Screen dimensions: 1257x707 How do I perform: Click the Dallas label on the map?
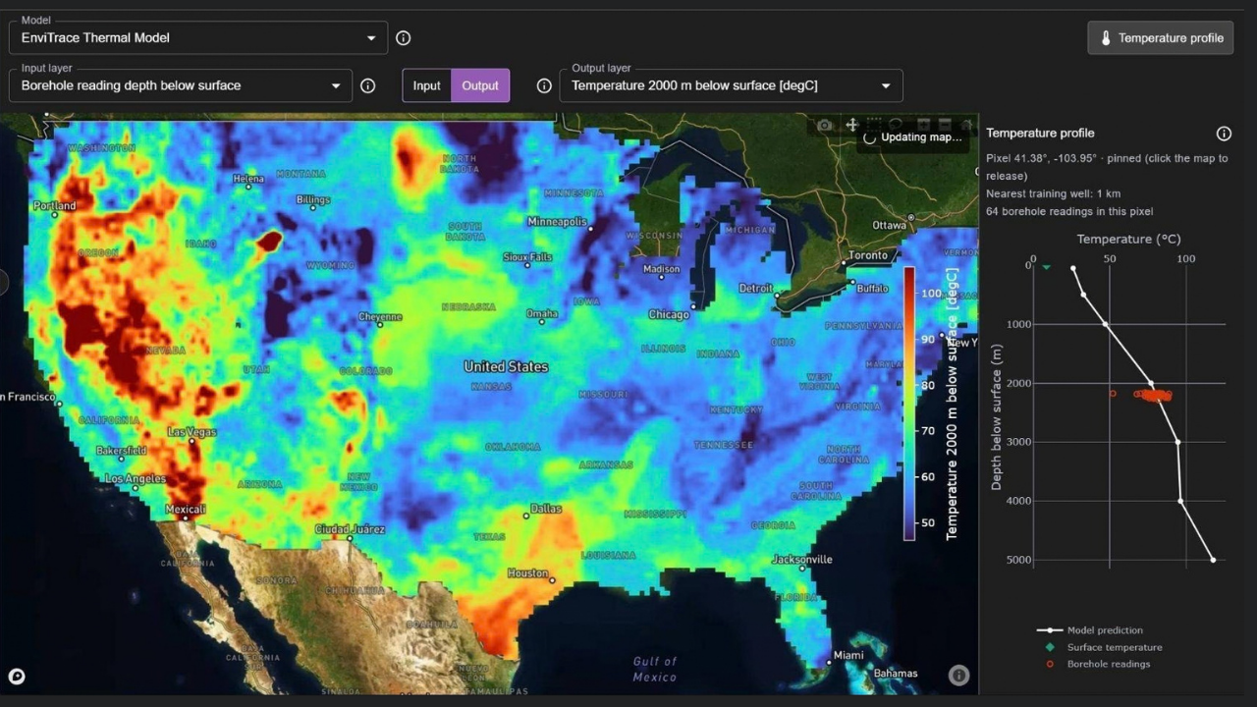click(x=546, y=509)
